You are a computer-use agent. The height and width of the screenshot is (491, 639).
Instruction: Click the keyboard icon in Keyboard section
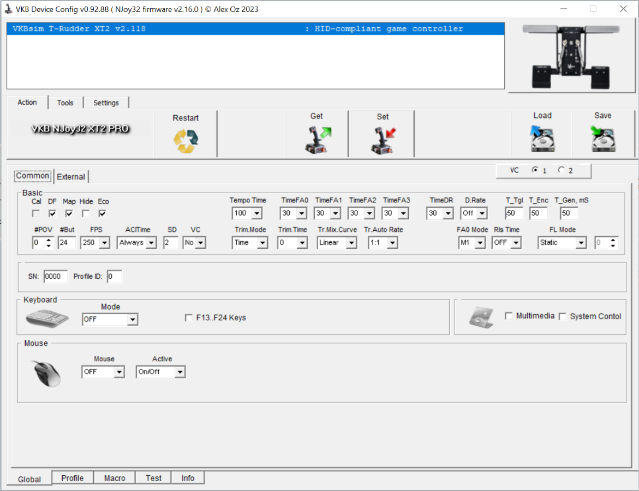[47, 318]
